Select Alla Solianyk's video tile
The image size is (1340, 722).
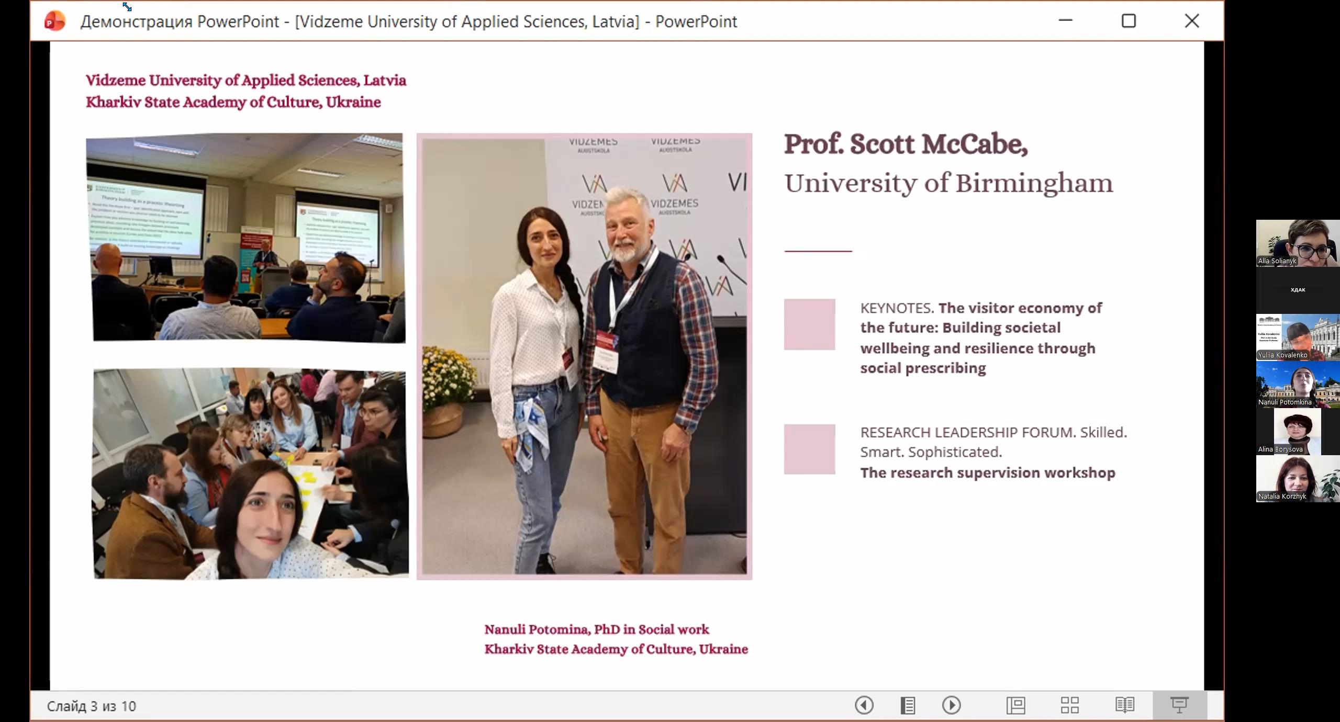[1297, 243]
